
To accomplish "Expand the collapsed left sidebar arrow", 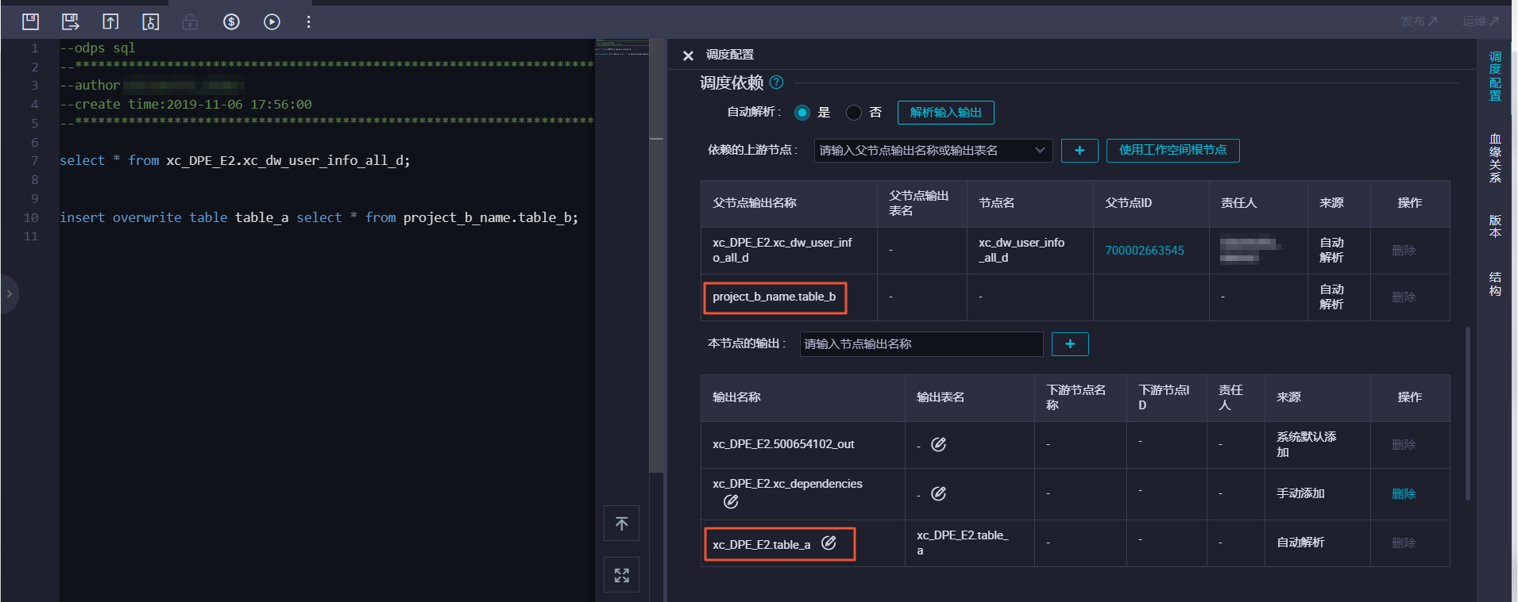I will [x=10, y=293].
